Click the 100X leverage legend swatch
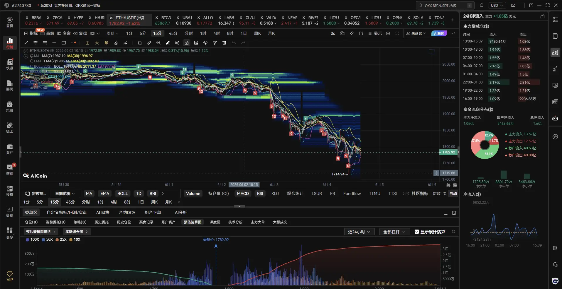 (28, 240)
